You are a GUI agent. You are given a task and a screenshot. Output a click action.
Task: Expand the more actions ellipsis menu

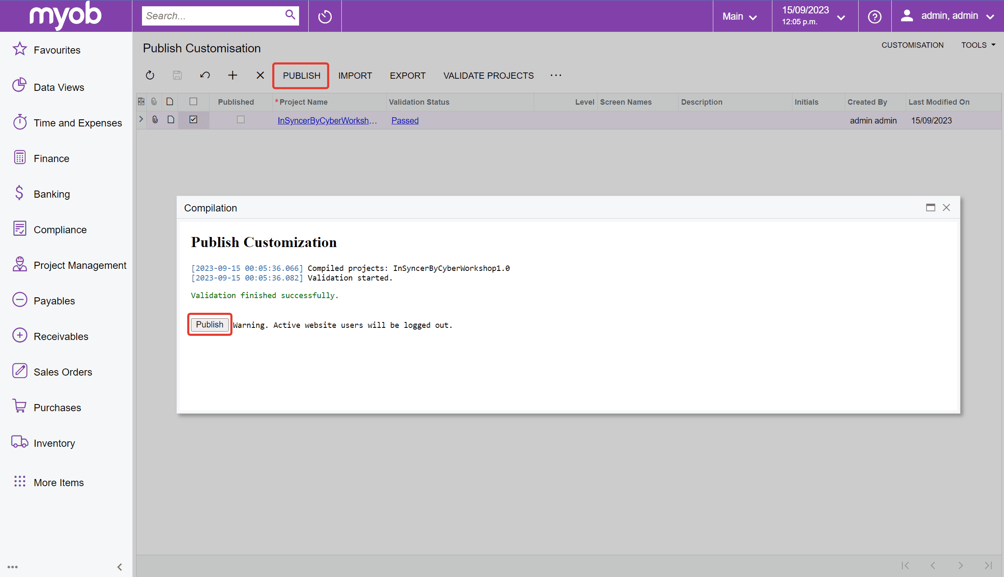pos(556,75)
